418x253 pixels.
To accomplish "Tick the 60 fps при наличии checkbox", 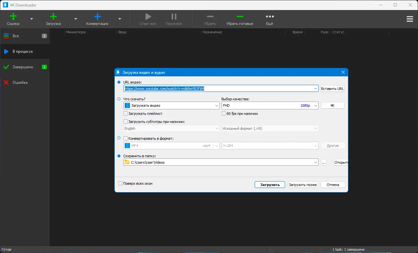I will pyautogui.click(x=224, y=114).
